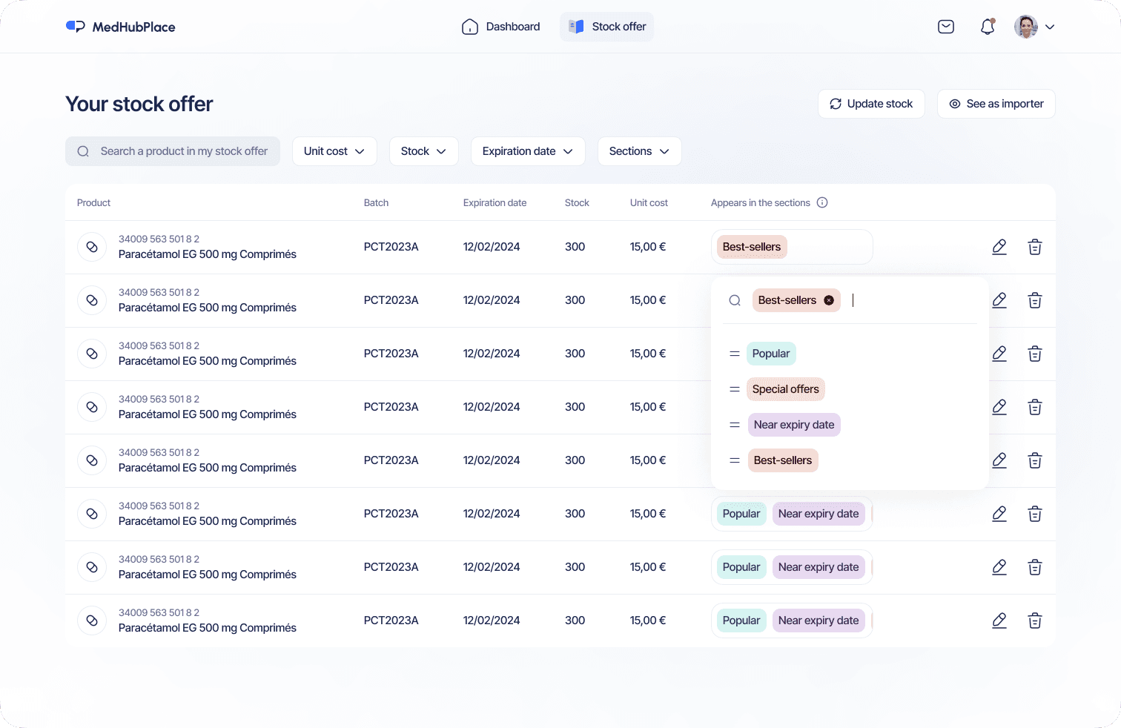Select the Best-sellers option in the sections list
The width and height of the screenshot is (1121, 728).
[783, 460]
